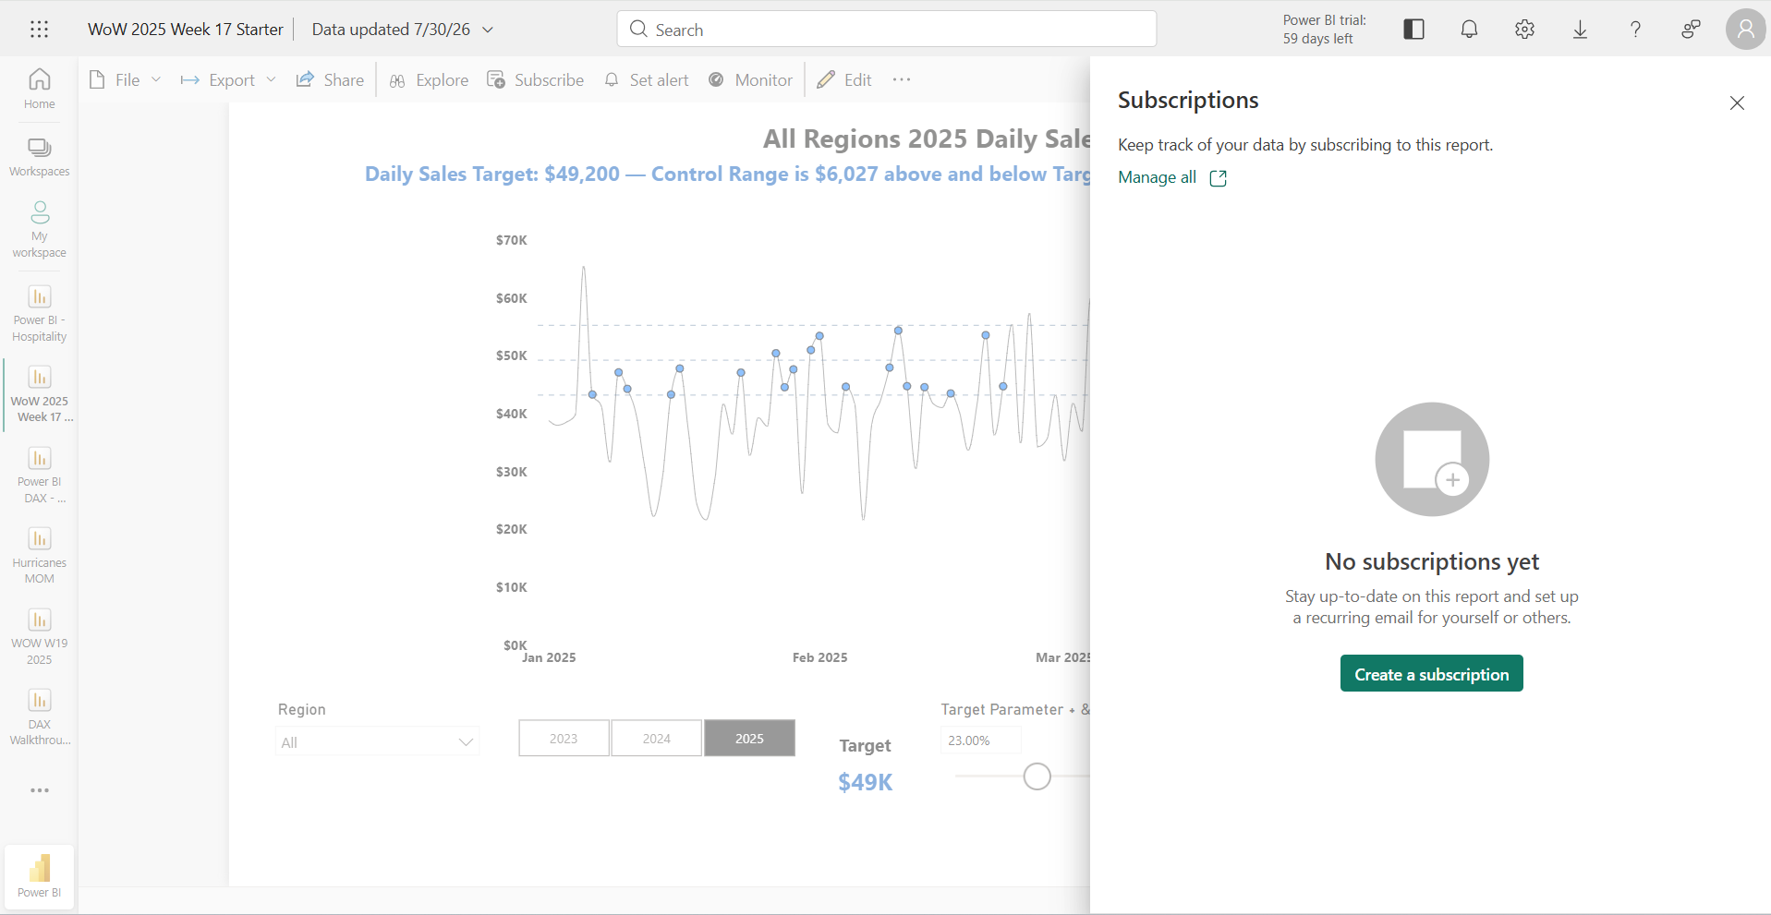1771x915 pixels.
Task: Select the 2023 year button
Action: click(x=564, y=738)
